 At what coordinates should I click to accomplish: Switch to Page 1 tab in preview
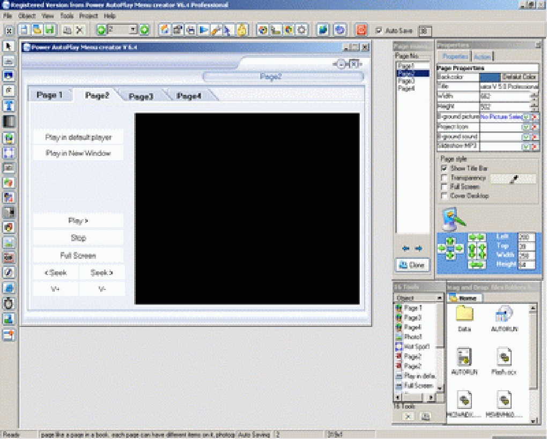49,95
